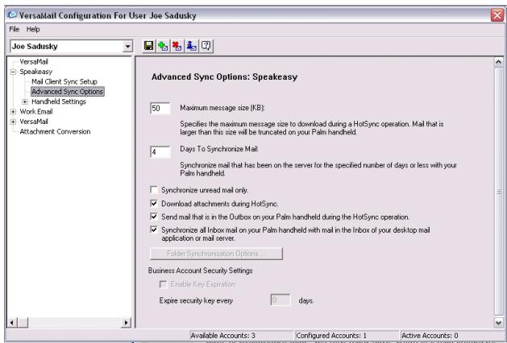Open the File menu
Screen dimensions: 507x343
tap(15, 29)
